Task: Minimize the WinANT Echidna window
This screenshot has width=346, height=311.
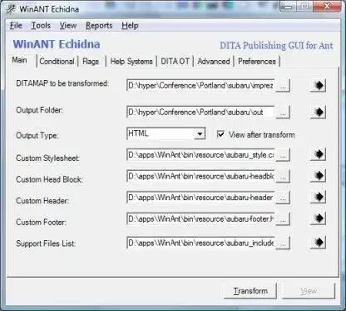Action: point(288,6)
